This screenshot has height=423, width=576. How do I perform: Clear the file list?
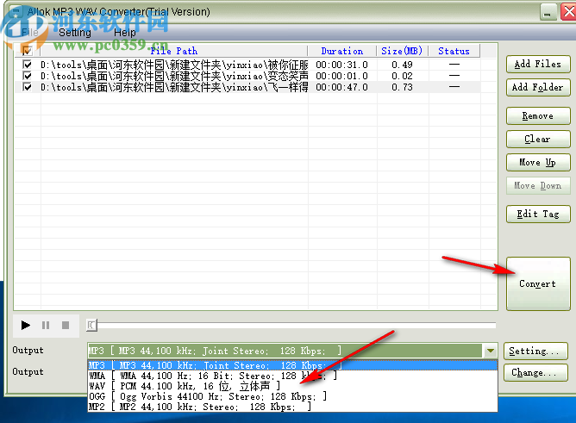pyautogui.click(x=538, y=139)
